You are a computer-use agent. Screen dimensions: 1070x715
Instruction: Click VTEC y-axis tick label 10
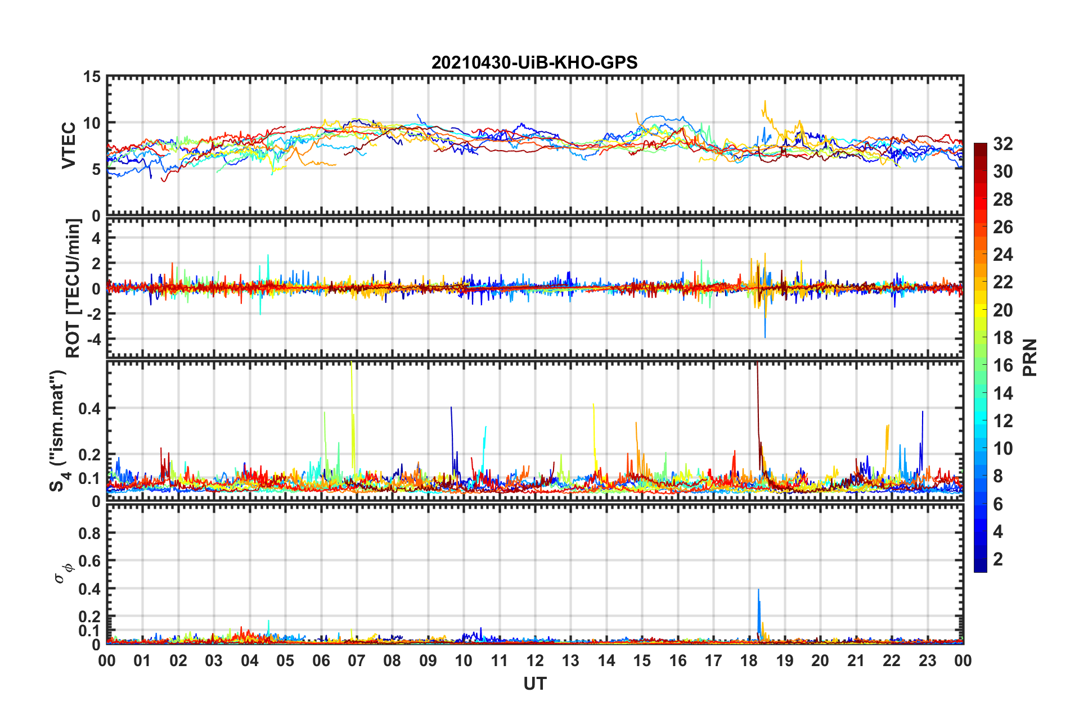pyautogui.click(x=92, y=123)
